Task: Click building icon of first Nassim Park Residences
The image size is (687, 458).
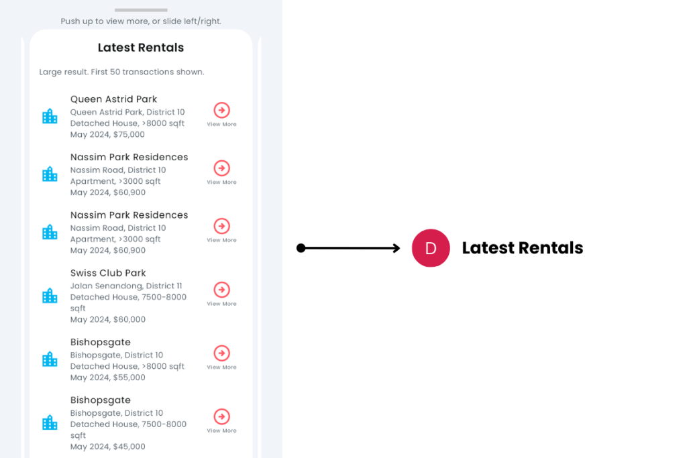Action: pyautogui.click(x=50, y=174)
